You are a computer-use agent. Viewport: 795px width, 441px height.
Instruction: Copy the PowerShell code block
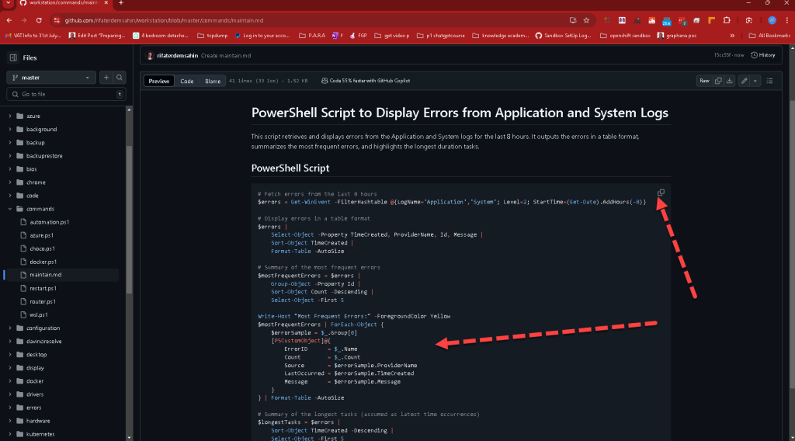[x=661, y=193]
